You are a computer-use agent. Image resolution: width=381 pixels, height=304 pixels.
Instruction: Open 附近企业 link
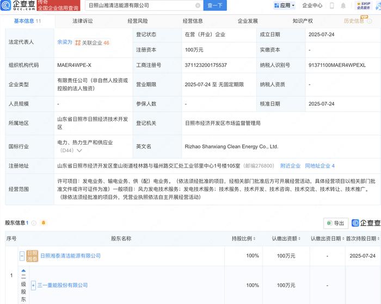tap(290, 166)
